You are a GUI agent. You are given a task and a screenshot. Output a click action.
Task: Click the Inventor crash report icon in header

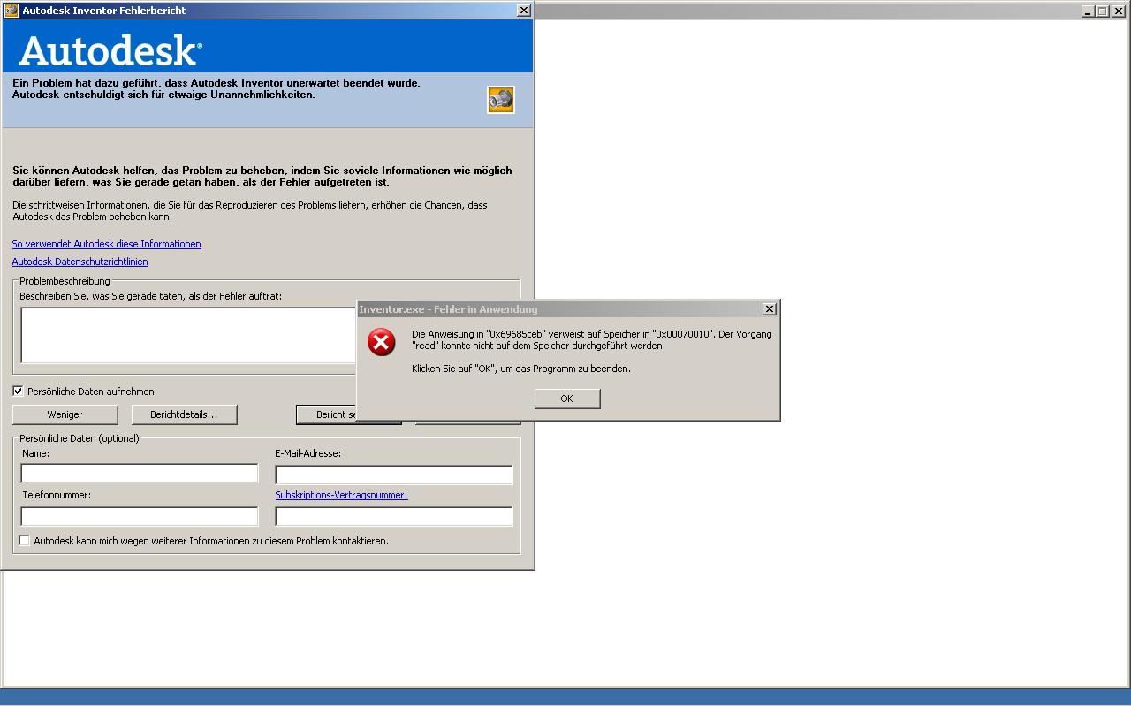tap(501, 99)
